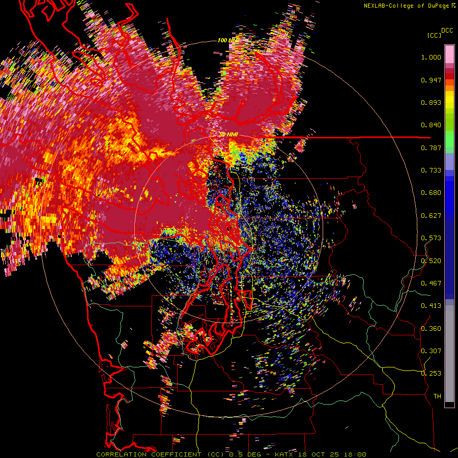Pick the yellow band on the colorbar
458x458 pixels.
click(x=449, y=100)
